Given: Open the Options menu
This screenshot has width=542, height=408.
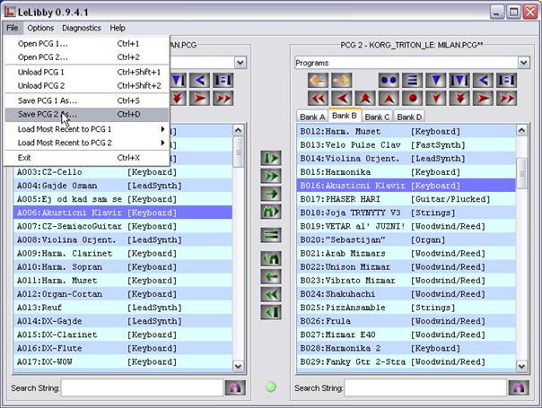Looking at the screenshot, I should click(40, 28).
